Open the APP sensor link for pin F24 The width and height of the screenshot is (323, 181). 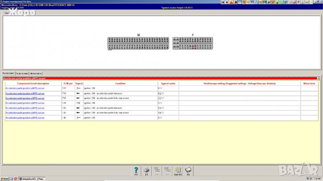click(25, 103)
